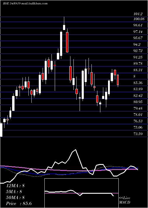Click the price label 91.25
148x208 pixels.
[x=138, y=57]
